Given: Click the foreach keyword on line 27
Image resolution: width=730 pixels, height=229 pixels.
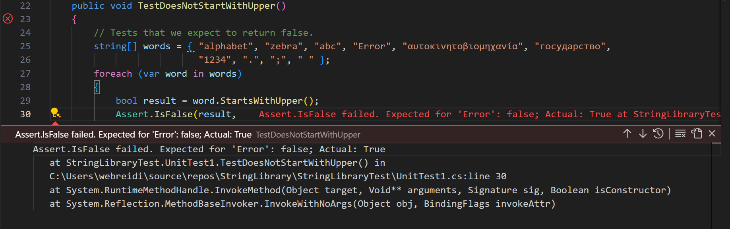Looking at the screenshot, I should point(112,73).
